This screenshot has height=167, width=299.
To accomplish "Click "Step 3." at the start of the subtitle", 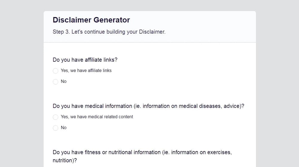I will click(61, 32).
